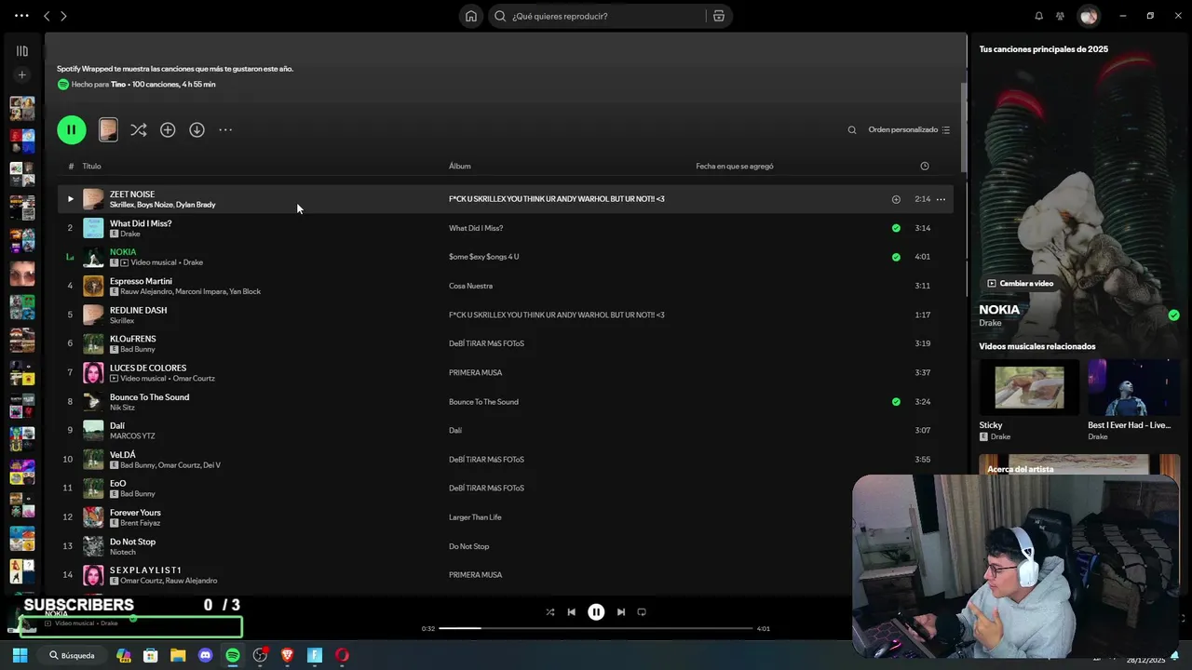Open the Windows Start button
Image resolution: width=1192 pixels, height=670 pixels.
pos(20,655)
